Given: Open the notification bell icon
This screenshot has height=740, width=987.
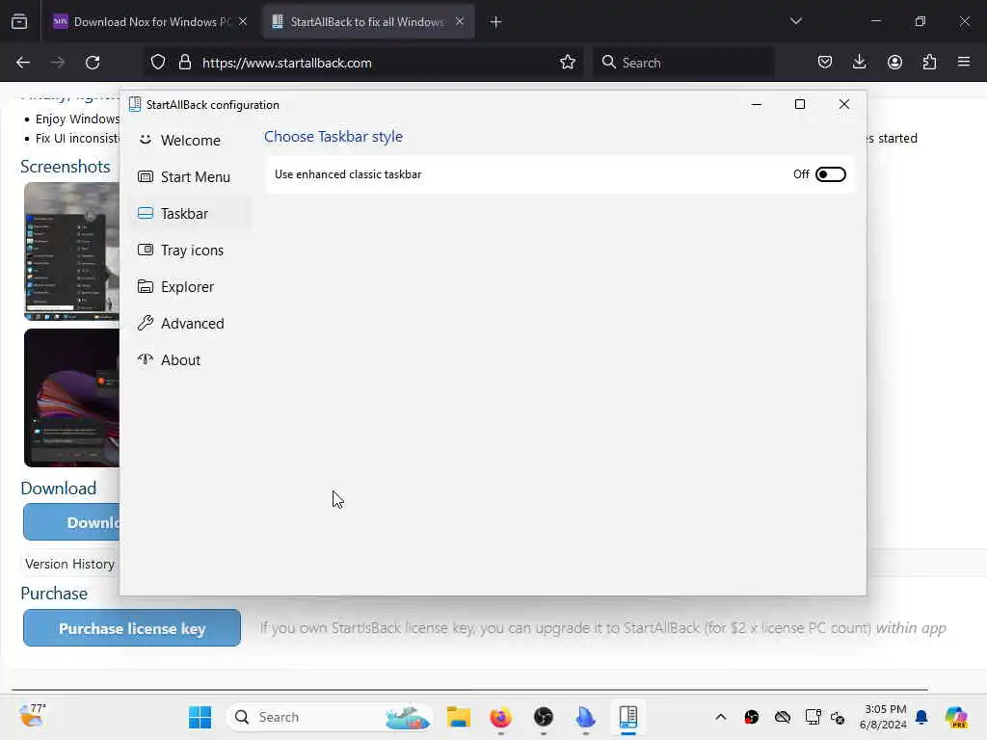Looking at the screenshot, I should tap(922, 717).
